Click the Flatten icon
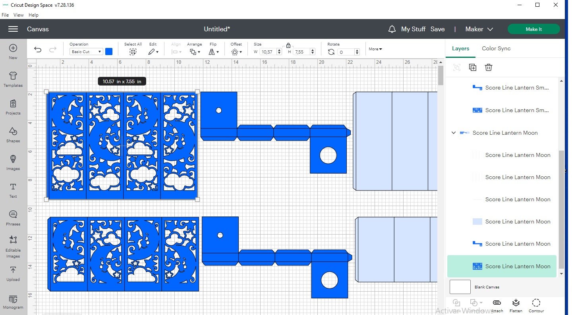 516,305
